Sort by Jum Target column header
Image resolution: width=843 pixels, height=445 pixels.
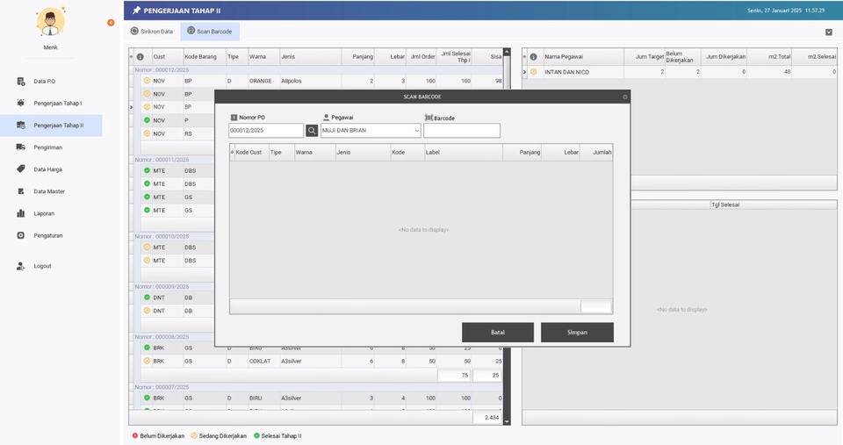click(x=644, y=56)
